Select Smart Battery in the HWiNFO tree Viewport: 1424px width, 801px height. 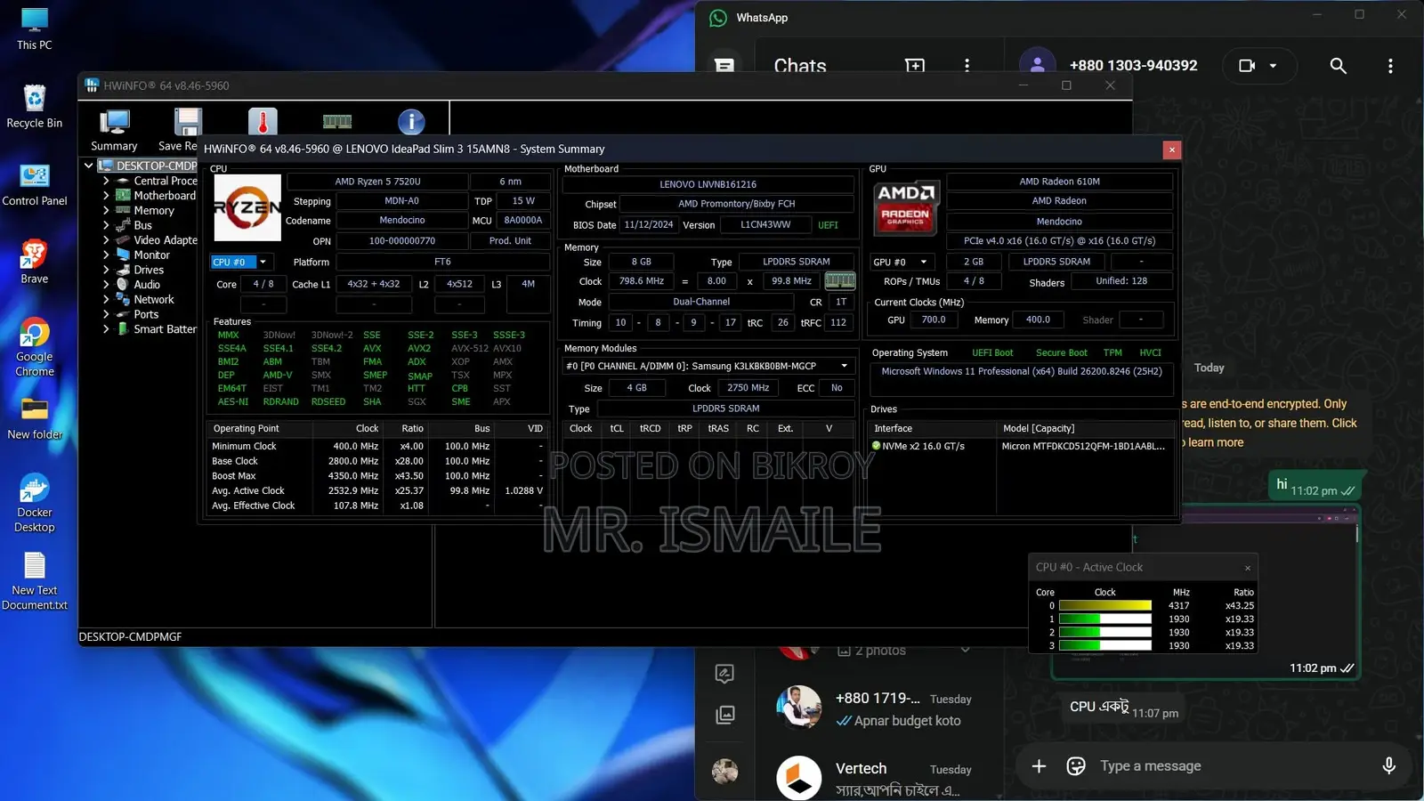pos(165,329)
